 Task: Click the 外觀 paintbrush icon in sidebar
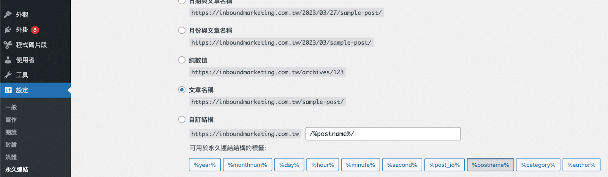coord(8,14)
